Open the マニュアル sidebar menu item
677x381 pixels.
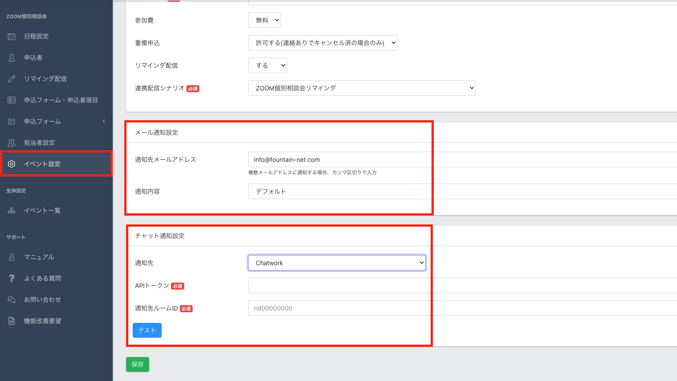click(x=39, y=257)
